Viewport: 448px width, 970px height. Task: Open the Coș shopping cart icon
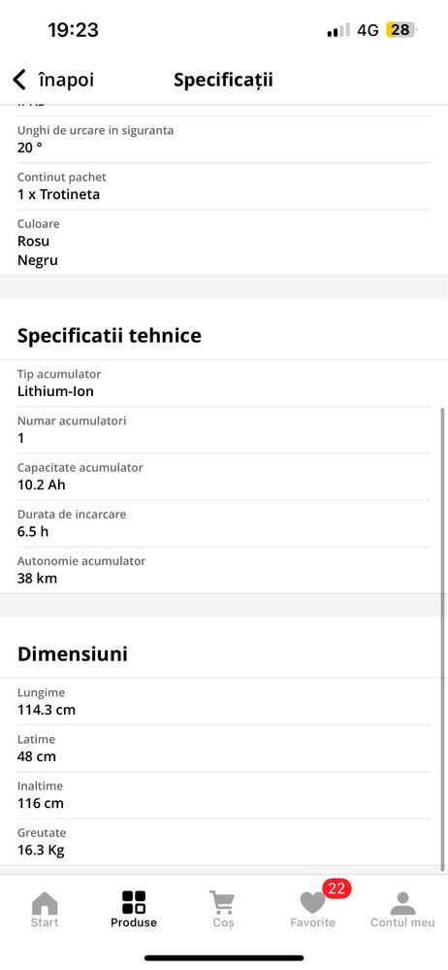222,903
